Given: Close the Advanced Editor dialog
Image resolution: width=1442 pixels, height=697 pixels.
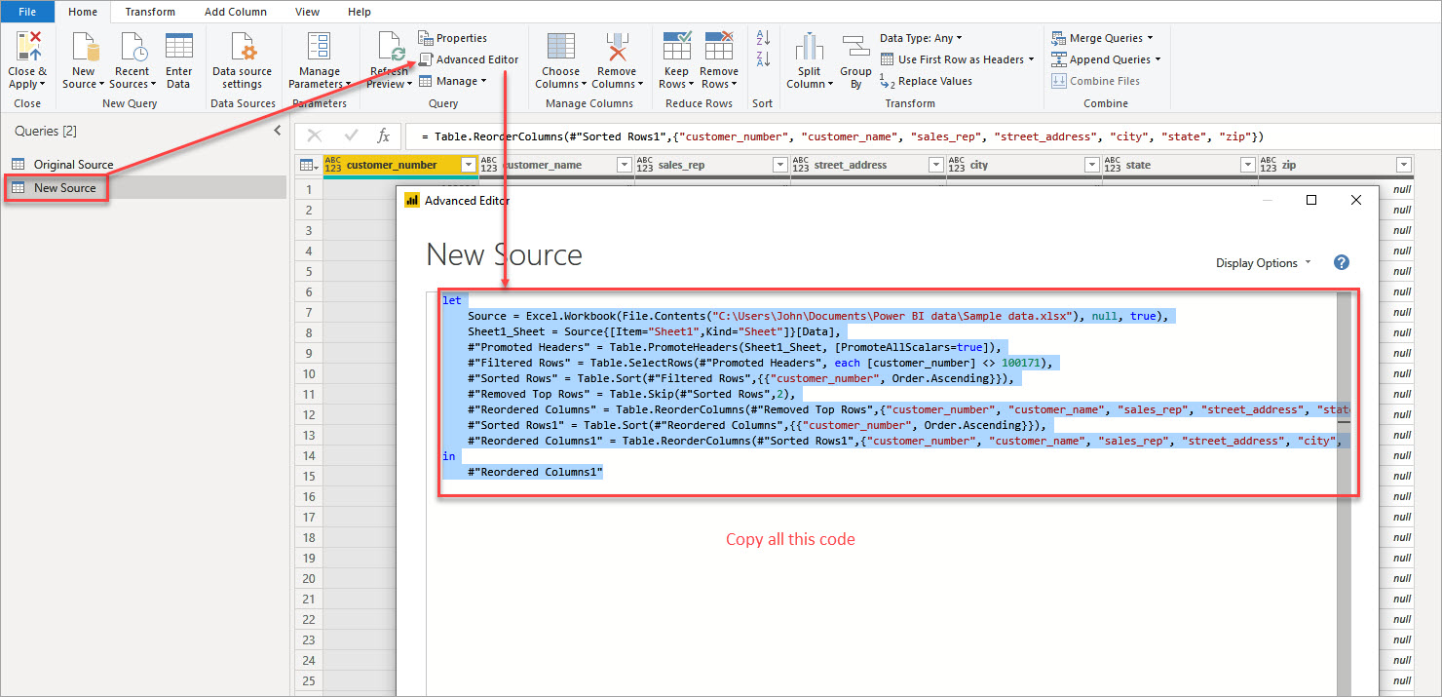Looking at the screenshot, I should [1355, 200].
